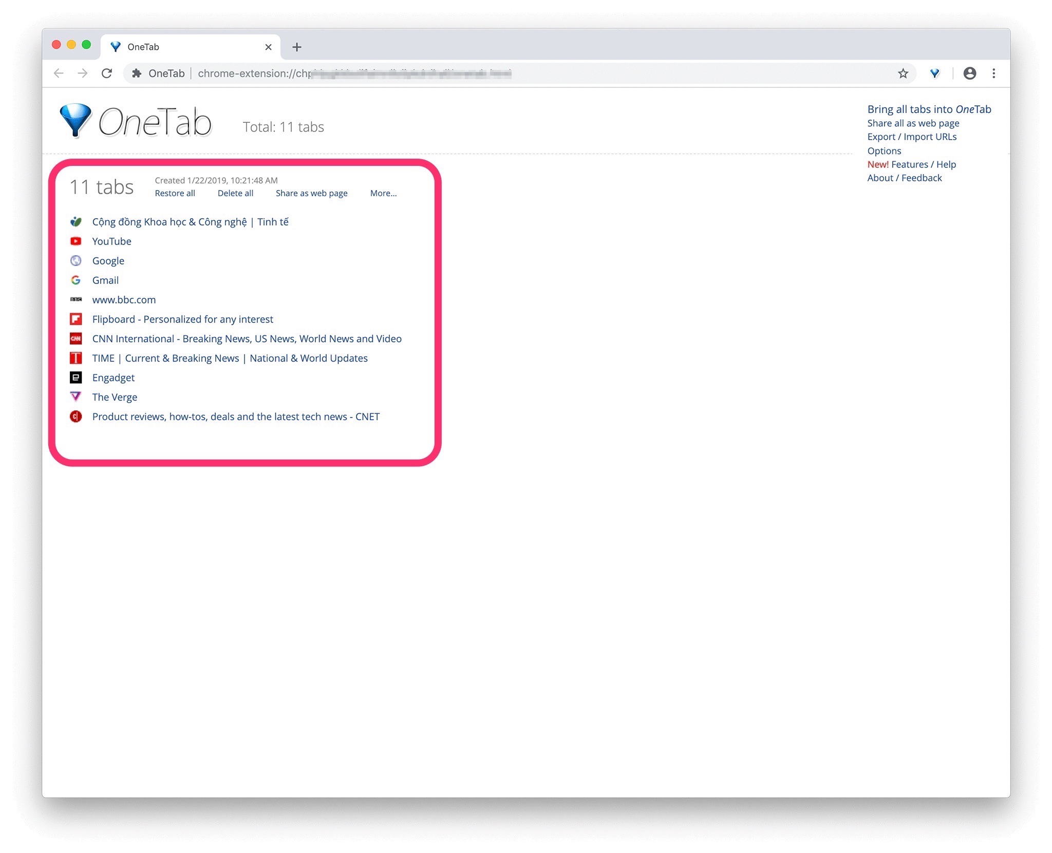Click the Gmail G favicon
Viewport: 1052px width, 853px height.
[76, 280]
